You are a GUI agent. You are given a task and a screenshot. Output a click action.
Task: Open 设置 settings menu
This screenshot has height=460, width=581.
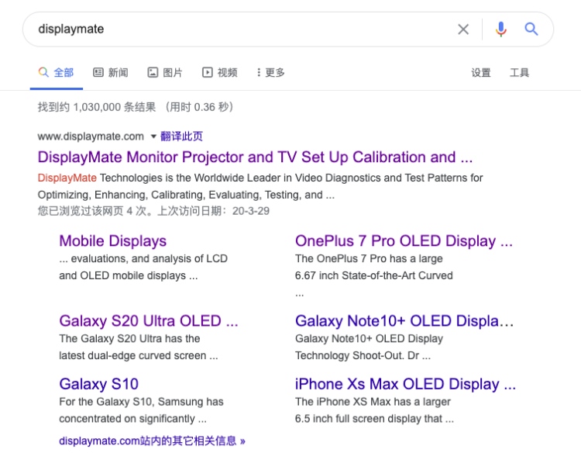[x=481, y=72]
